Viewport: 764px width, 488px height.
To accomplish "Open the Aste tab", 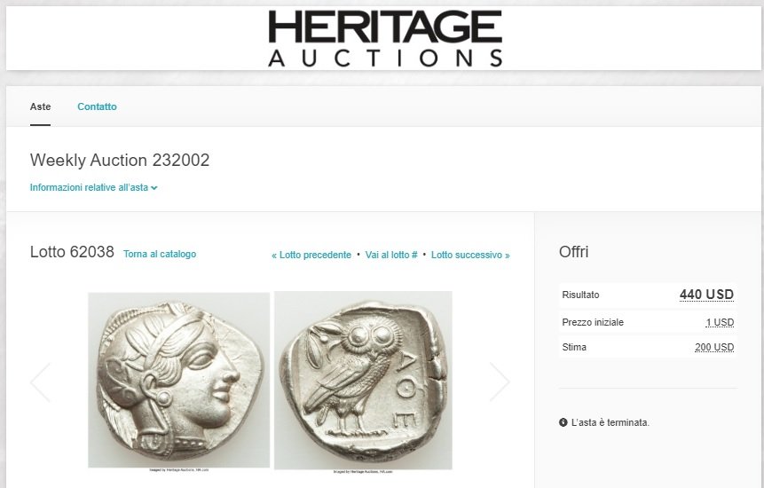I will click(41, 106).
